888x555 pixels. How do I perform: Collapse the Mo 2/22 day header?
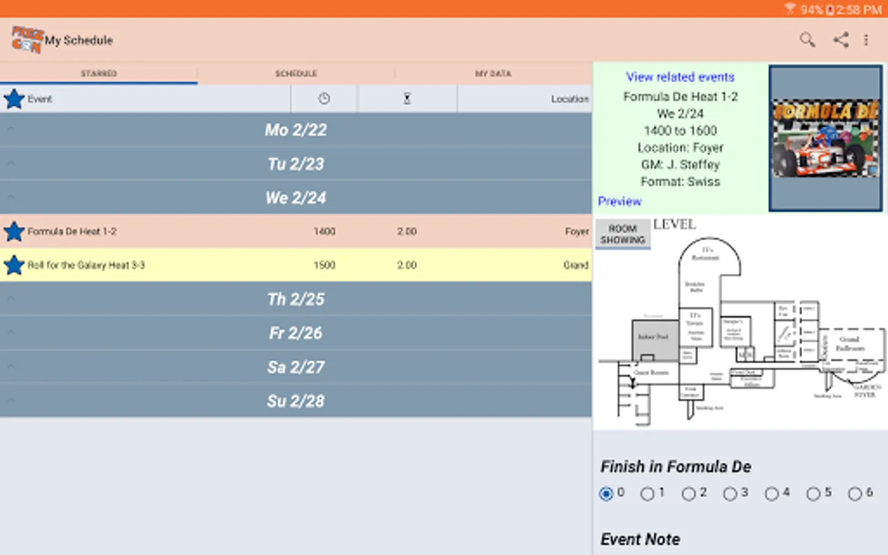296,129
